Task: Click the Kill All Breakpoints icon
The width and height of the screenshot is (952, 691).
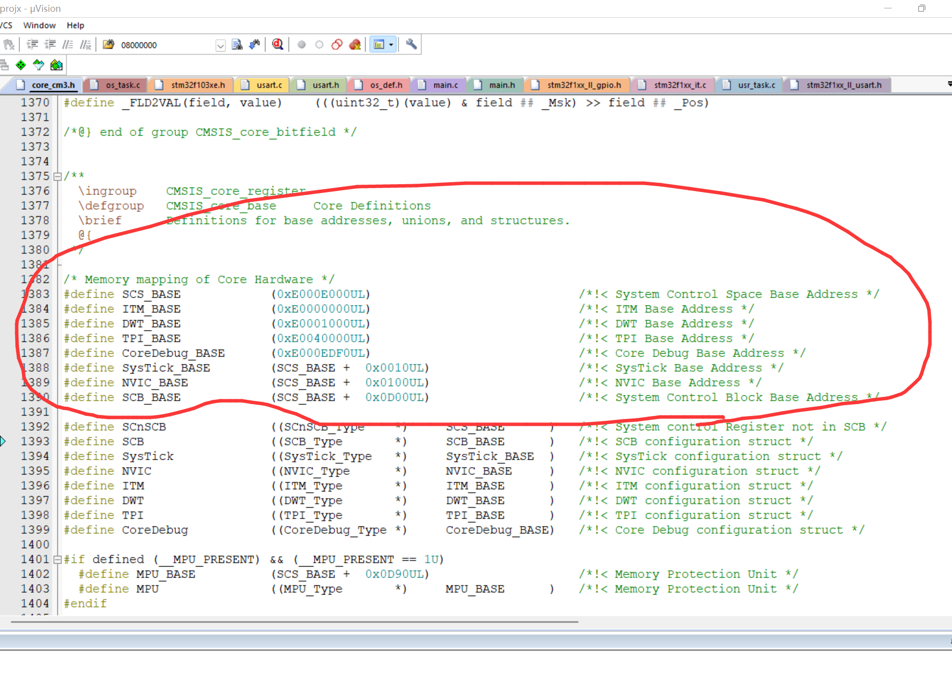Action: click(355, 45)
